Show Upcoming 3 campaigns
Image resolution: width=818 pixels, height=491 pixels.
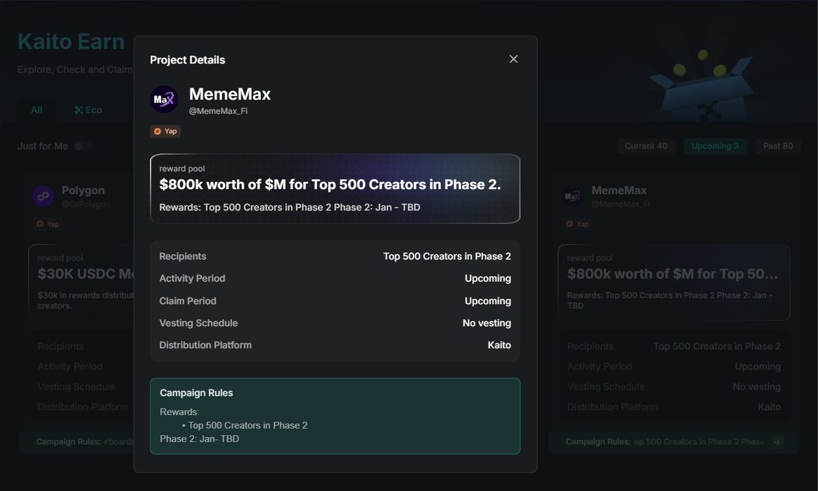[x=715, y=146]
